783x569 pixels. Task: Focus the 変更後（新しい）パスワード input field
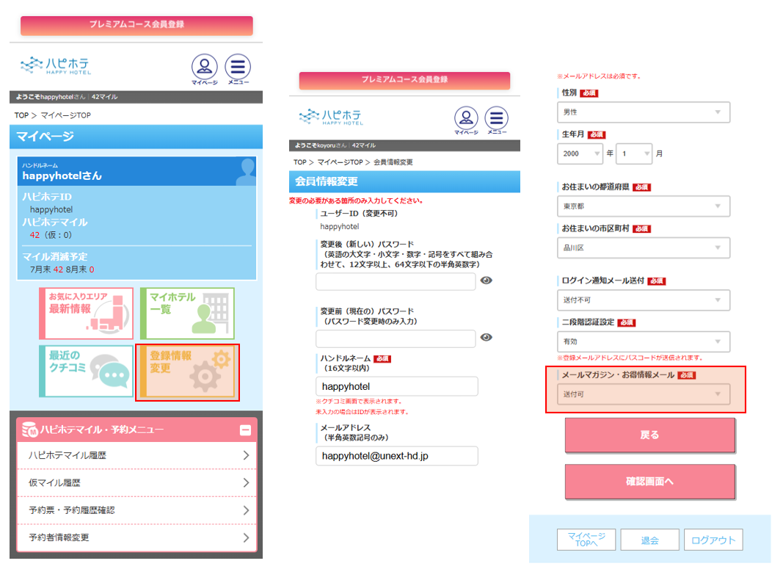click(x=396, y=281)
